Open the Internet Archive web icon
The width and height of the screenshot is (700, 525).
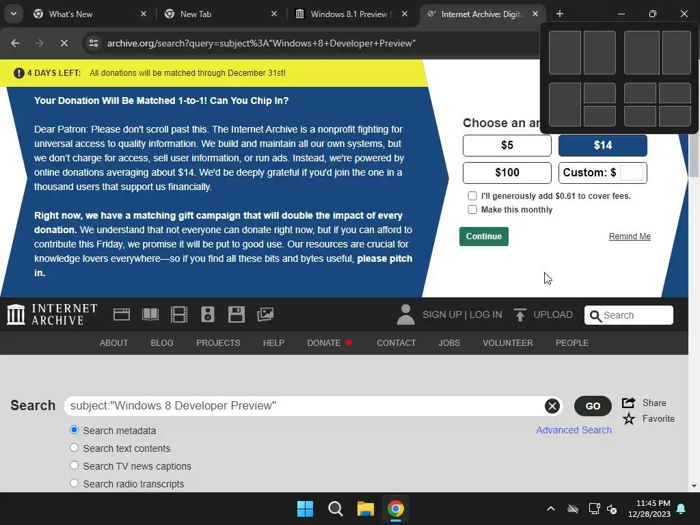pyautogui.click(x=122, y=314)
